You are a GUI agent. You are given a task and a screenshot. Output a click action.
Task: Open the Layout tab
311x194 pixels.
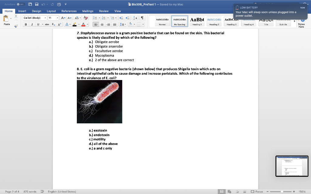(51, 11)
